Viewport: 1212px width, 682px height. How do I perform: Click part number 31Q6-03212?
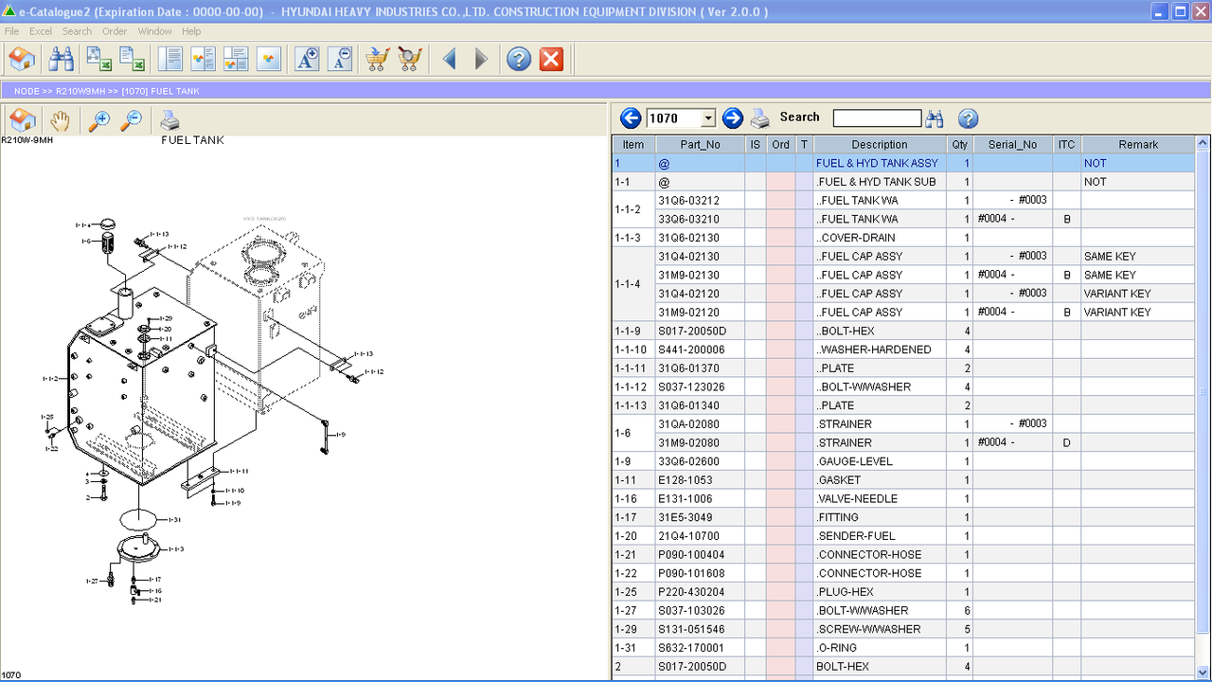(x=688, y=201)
